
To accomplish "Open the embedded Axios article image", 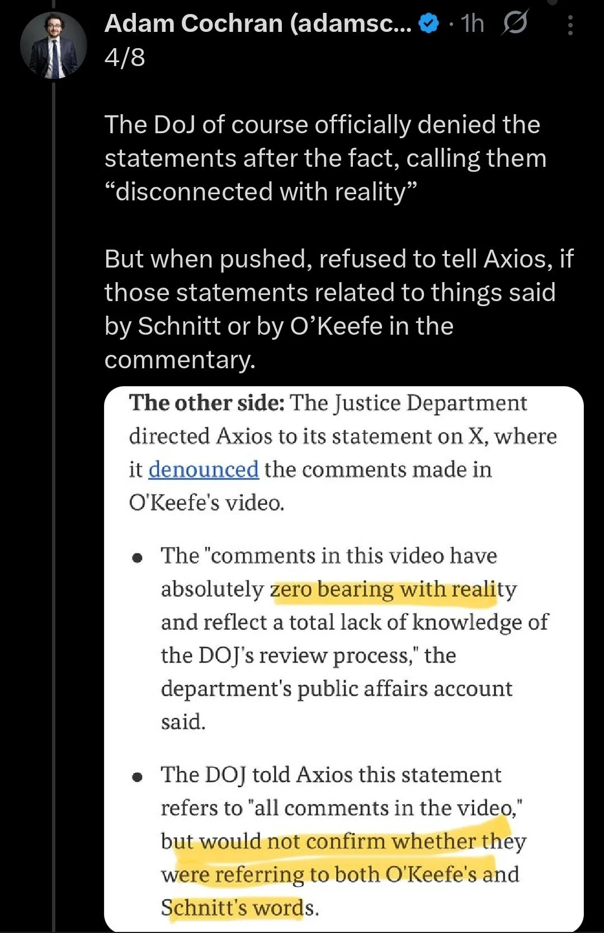I will tap(343, 659).
